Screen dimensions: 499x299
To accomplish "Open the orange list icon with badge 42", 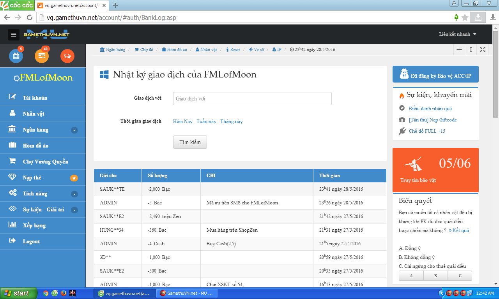I will point(42,56).
